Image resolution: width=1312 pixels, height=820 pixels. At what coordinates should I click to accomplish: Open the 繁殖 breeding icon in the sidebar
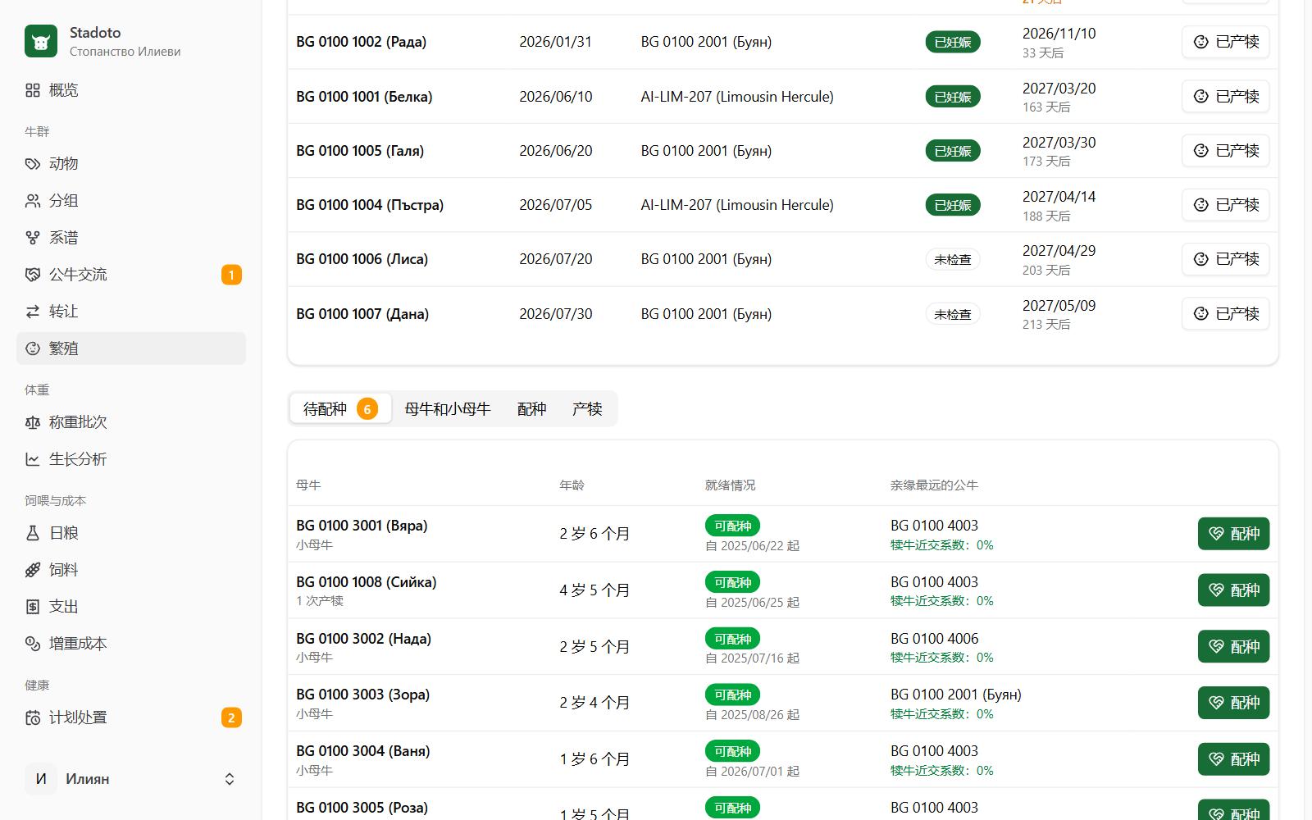tap(33, 348)
